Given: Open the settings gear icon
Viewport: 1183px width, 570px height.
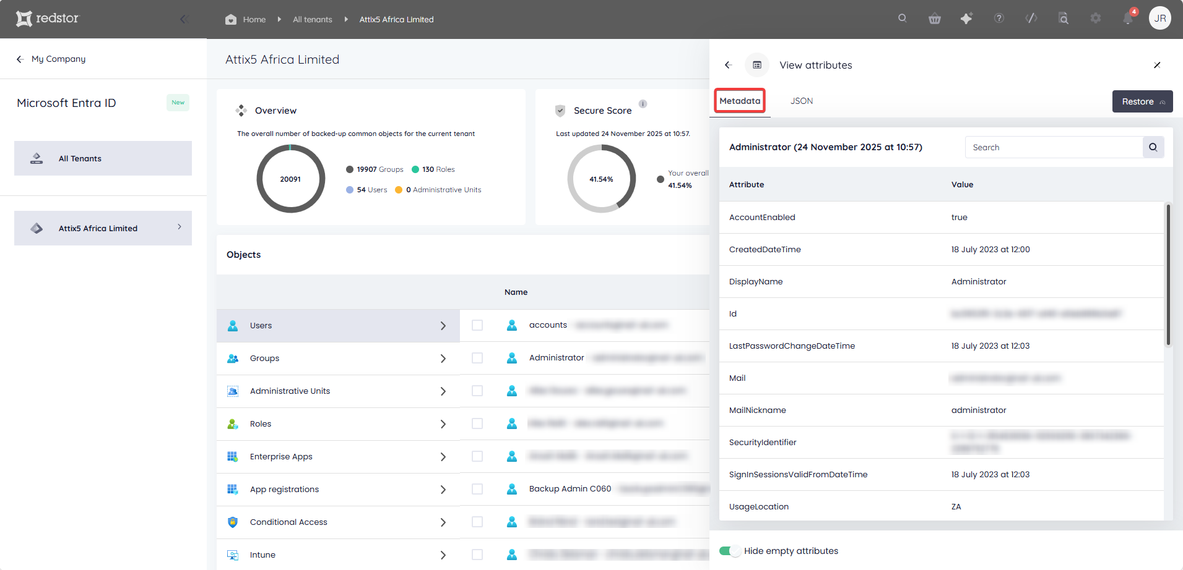Looking at the screenshot, I should pyautogui.click(x=1096, y=19).
